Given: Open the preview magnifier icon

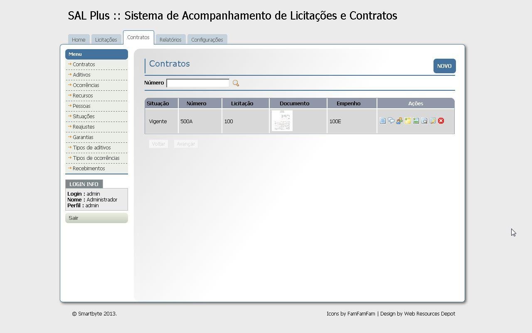Looking at the screenshot, I should coord(424,121).
